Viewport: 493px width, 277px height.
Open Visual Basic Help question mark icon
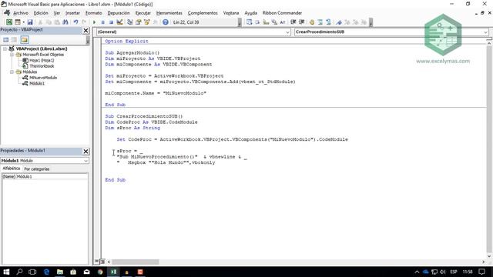click(x=166, y=22)
